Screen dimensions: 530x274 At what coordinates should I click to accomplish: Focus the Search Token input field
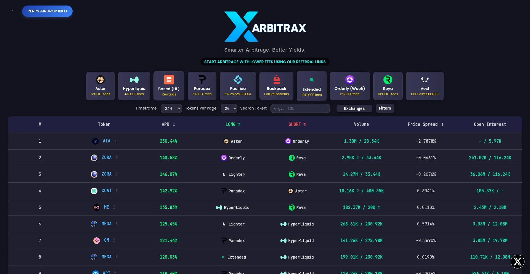(300, 108)
